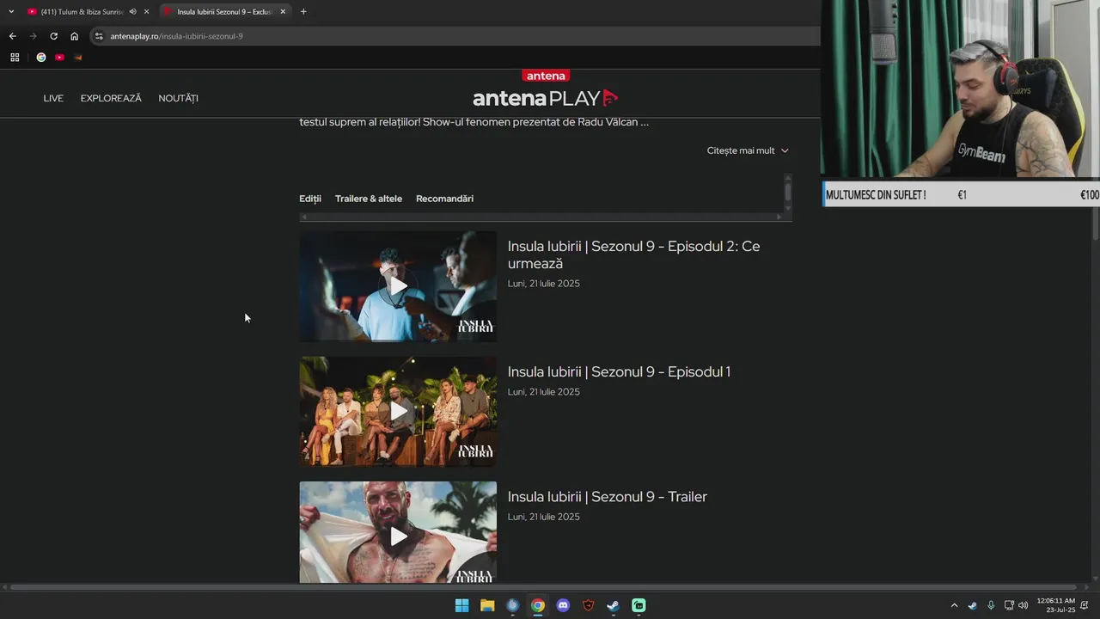Screen dimensions: 1100x619
Task: Click the tabs horizontal scrollbar left arrow
Action: [302, 217]
